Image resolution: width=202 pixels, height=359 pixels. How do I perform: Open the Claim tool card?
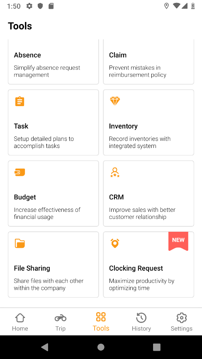pyautogui.click(x=148, y=62)
